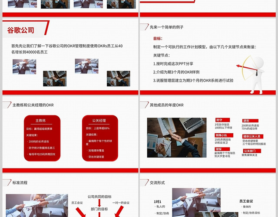The image size is (278, 217).
Task: Click the 公关部门 red label
Action: tap(252, 151)
